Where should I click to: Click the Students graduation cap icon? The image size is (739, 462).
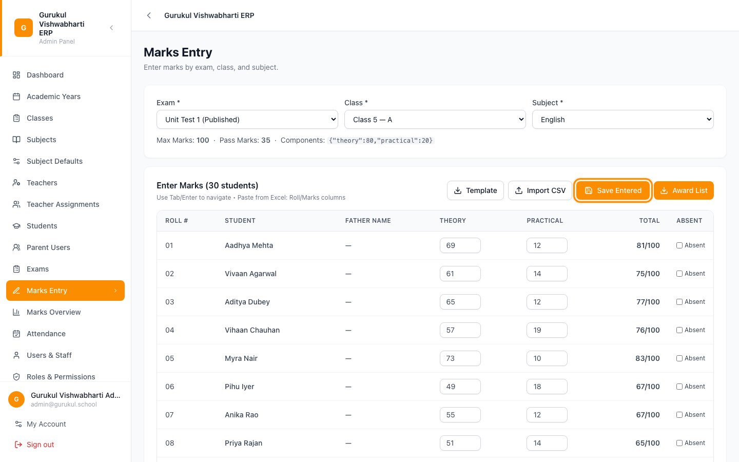point(16,226)
